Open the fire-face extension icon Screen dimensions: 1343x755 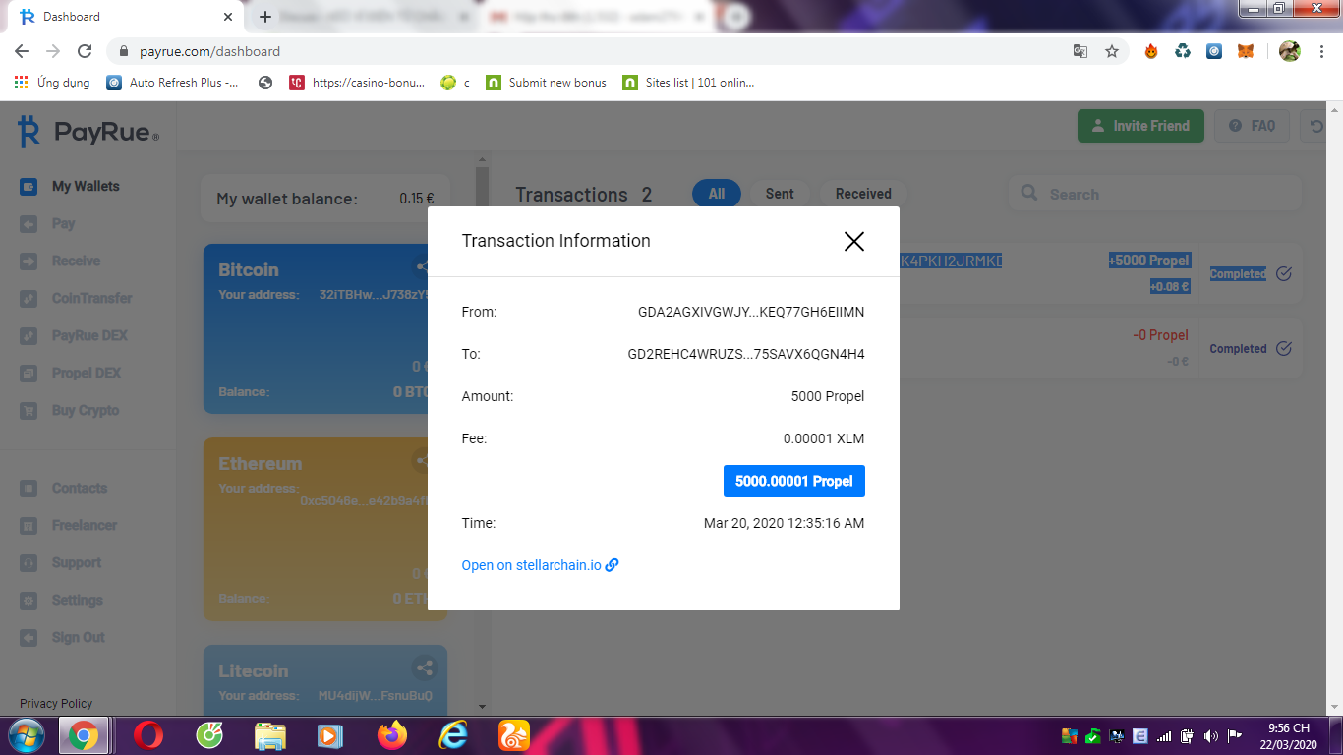1151,51
